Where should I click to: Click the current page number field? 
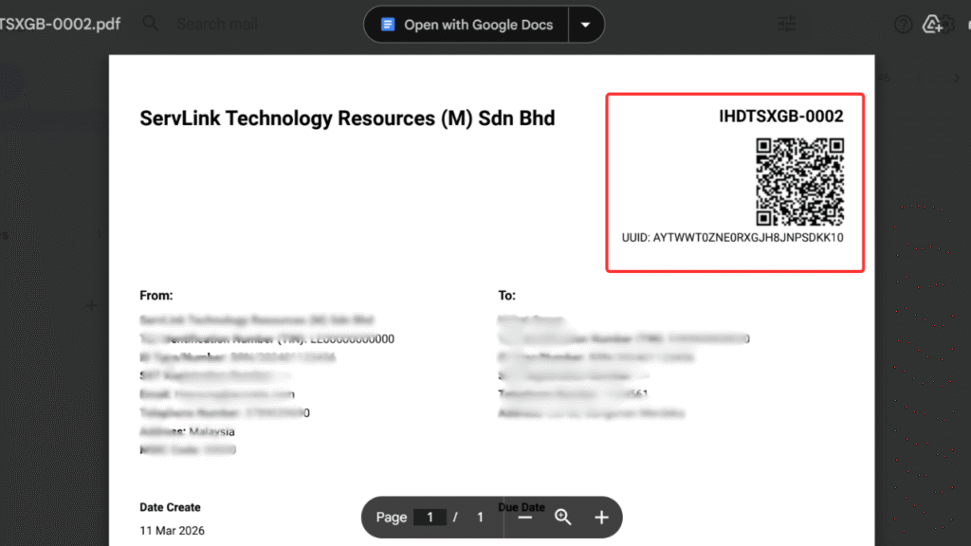tap(430, 517)
